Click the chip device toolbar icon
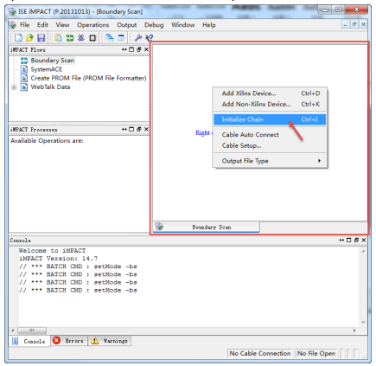This screenshot has width=376, height=366. 92,38
